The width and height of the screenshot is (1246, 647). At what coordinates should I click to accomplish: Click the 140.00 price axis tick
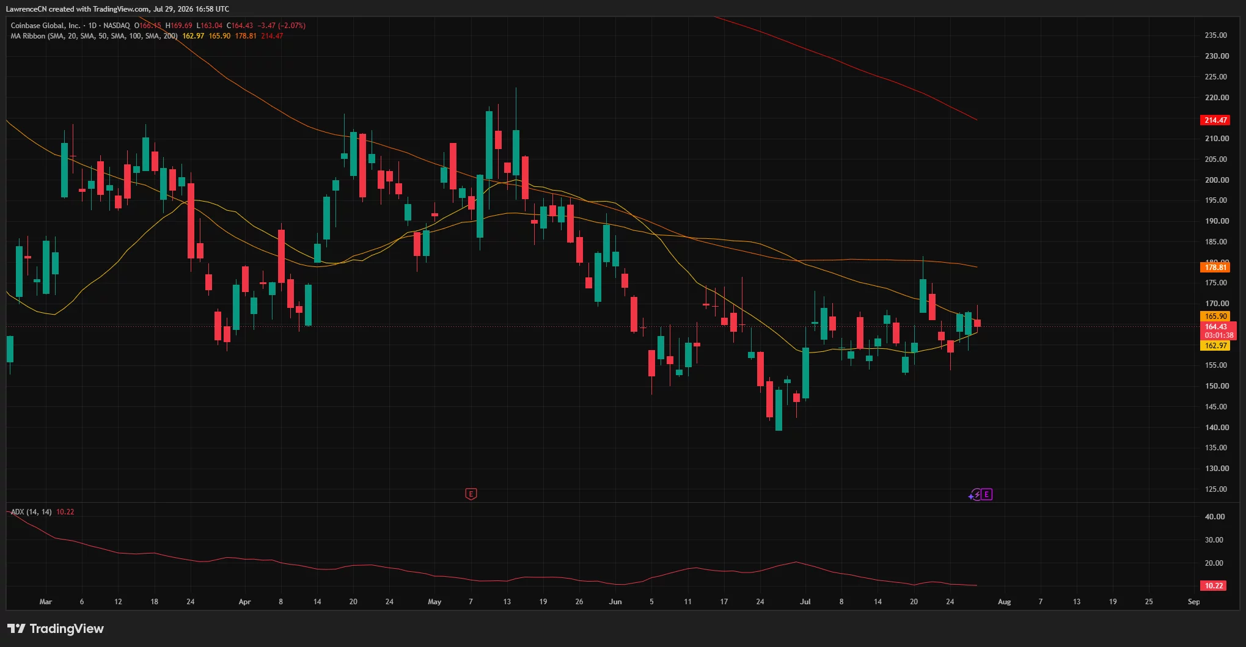click(x=1216, y=428)
